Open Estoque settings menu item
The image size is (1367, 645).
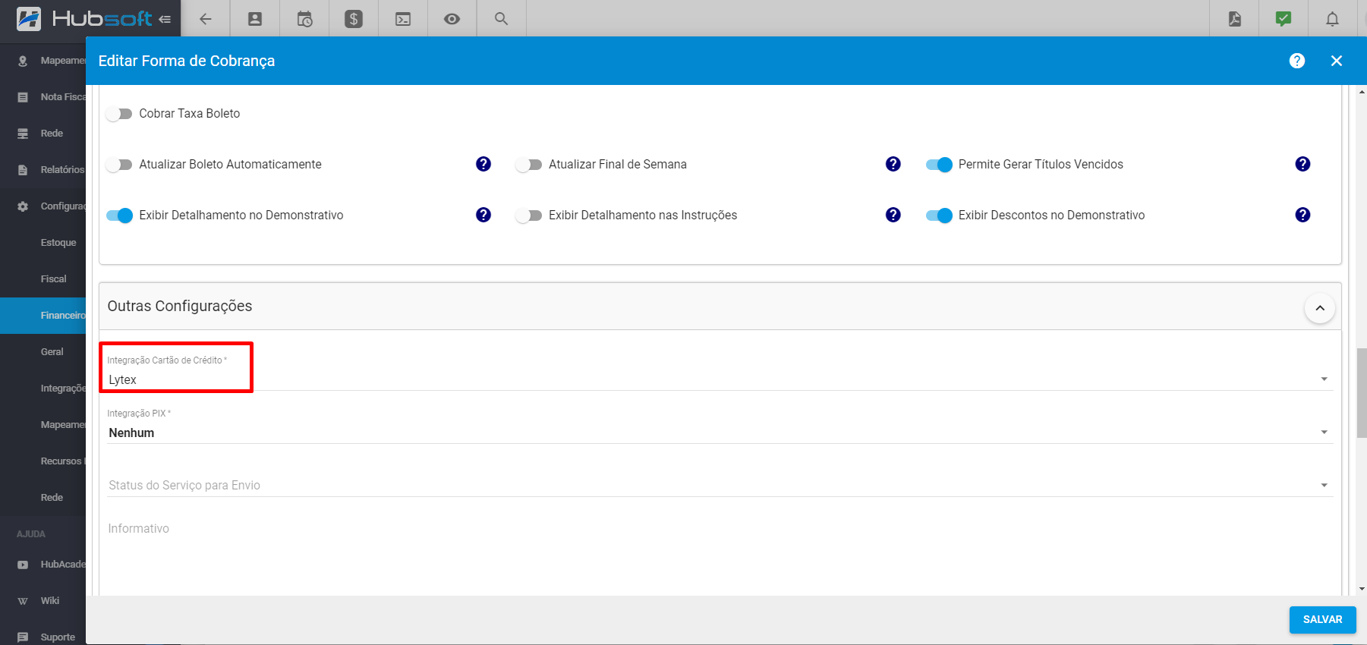(43, 243)
